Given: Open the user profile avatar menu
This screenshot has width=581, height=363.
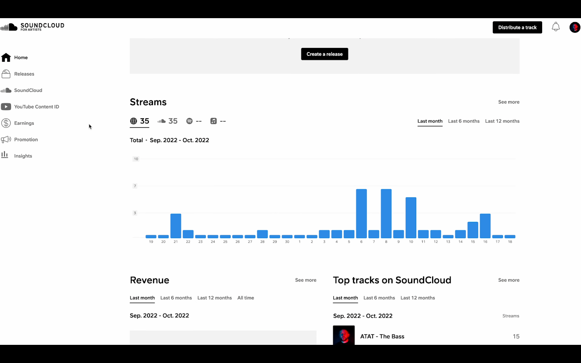Looking at the screenshot, I should (575, 27).
